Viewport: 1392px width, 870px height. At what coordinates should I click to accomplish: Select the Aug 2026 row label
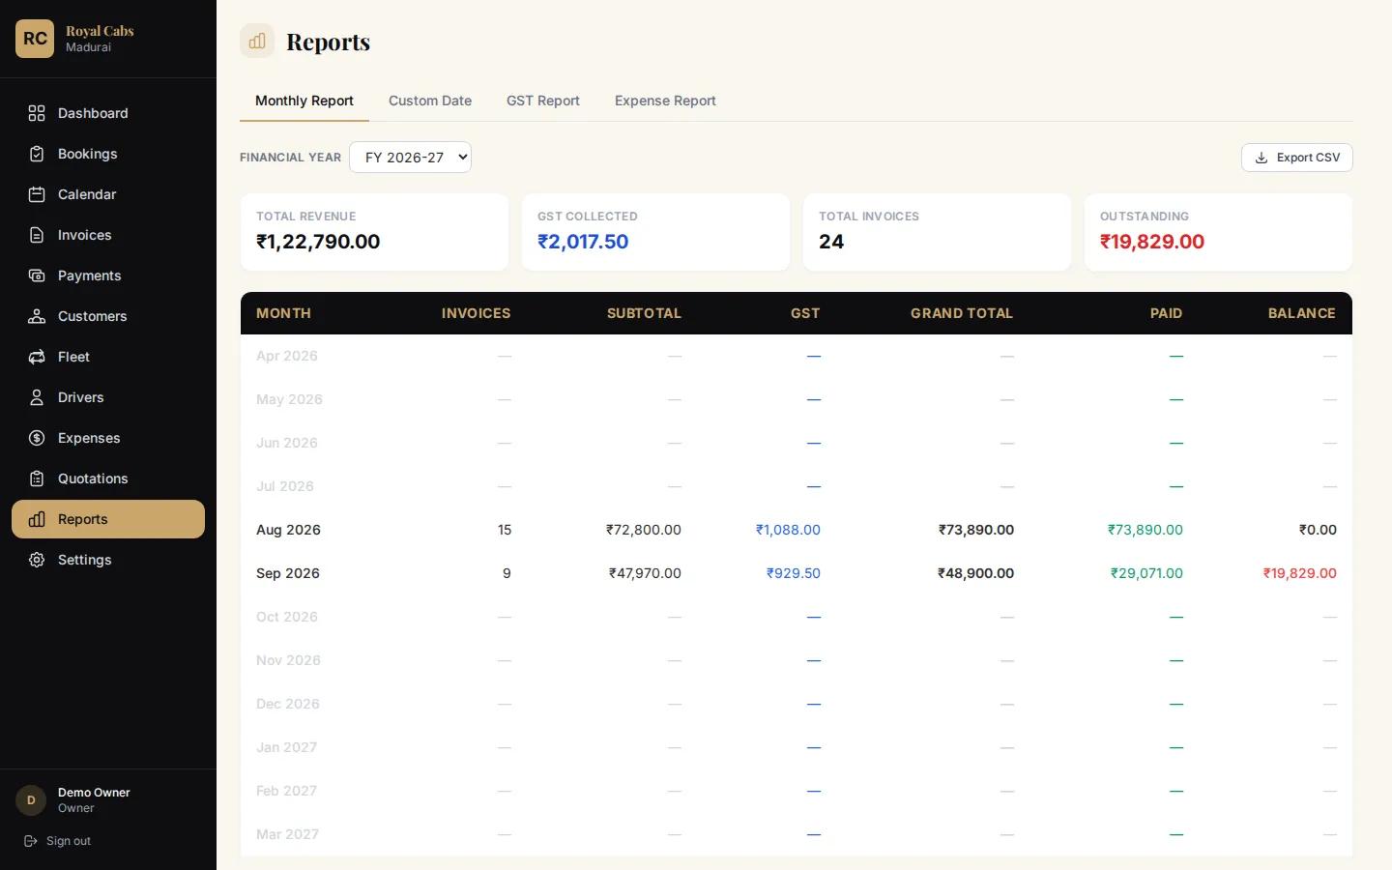click(x=288, y=530)
